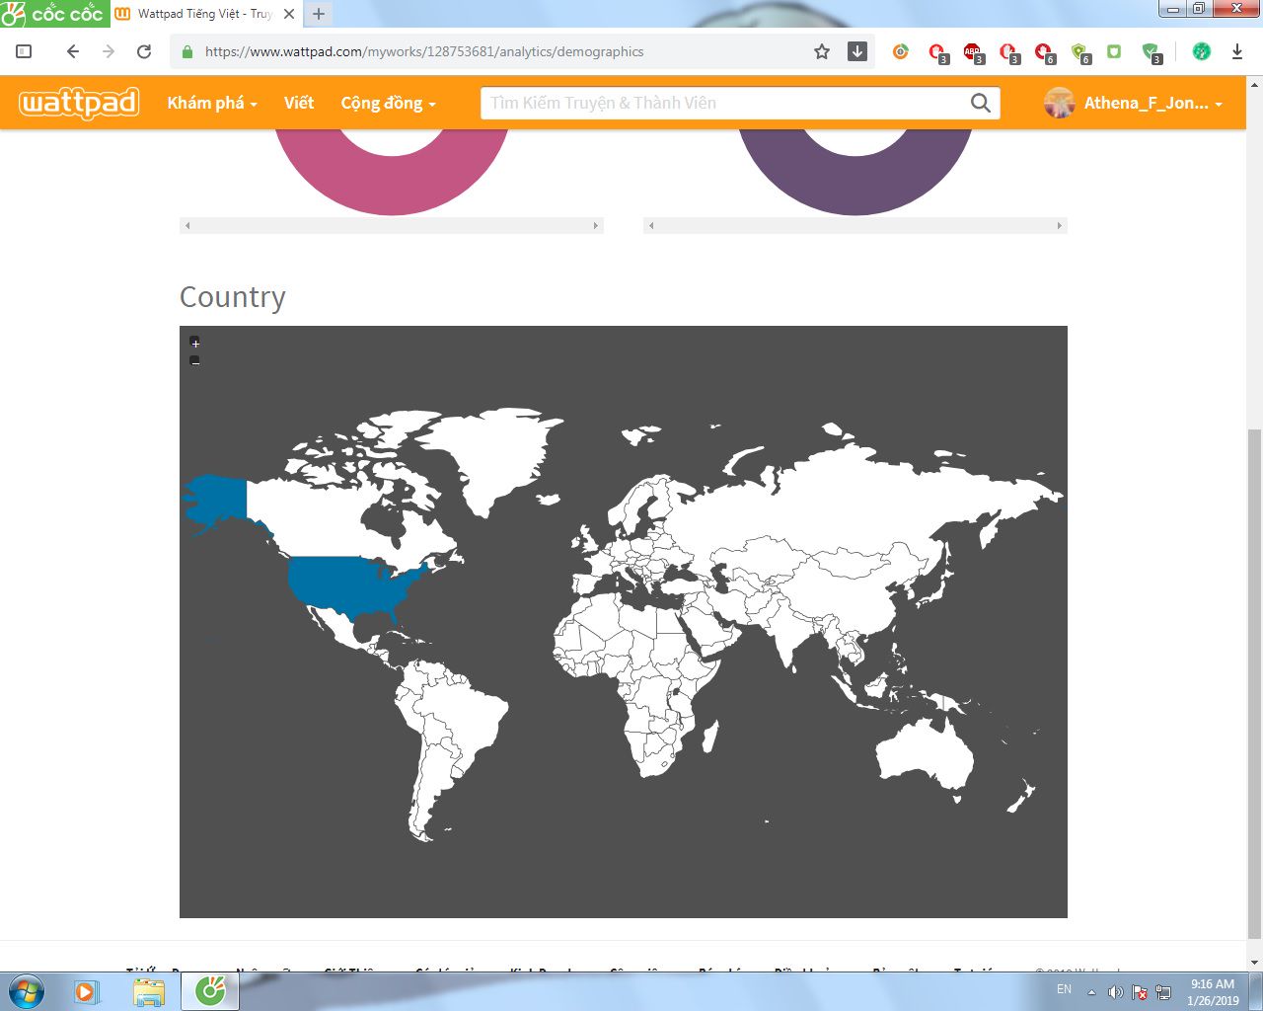Expand the Khám phá dropdown menu
The height and width of the screenshot is (1011, 1263).
coord(212,103)
